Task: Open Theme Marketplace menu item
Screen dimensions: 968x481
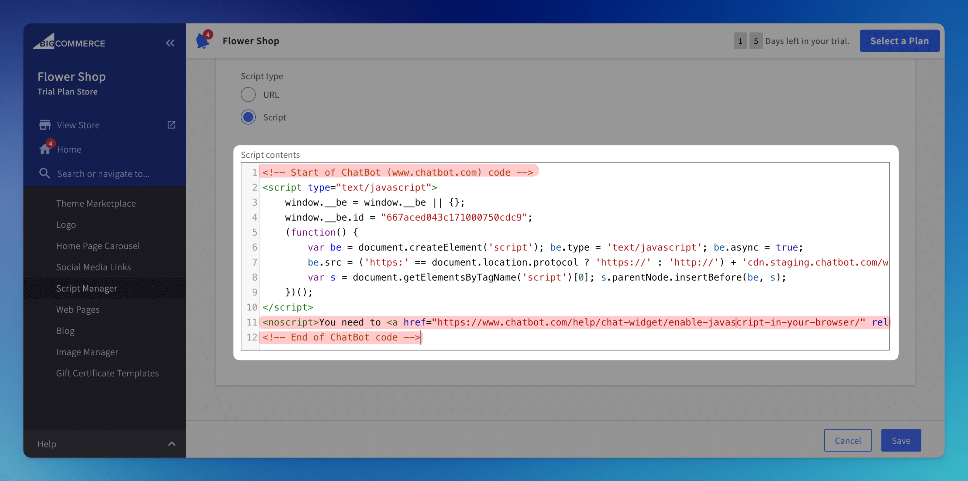Action: point(96,203)
